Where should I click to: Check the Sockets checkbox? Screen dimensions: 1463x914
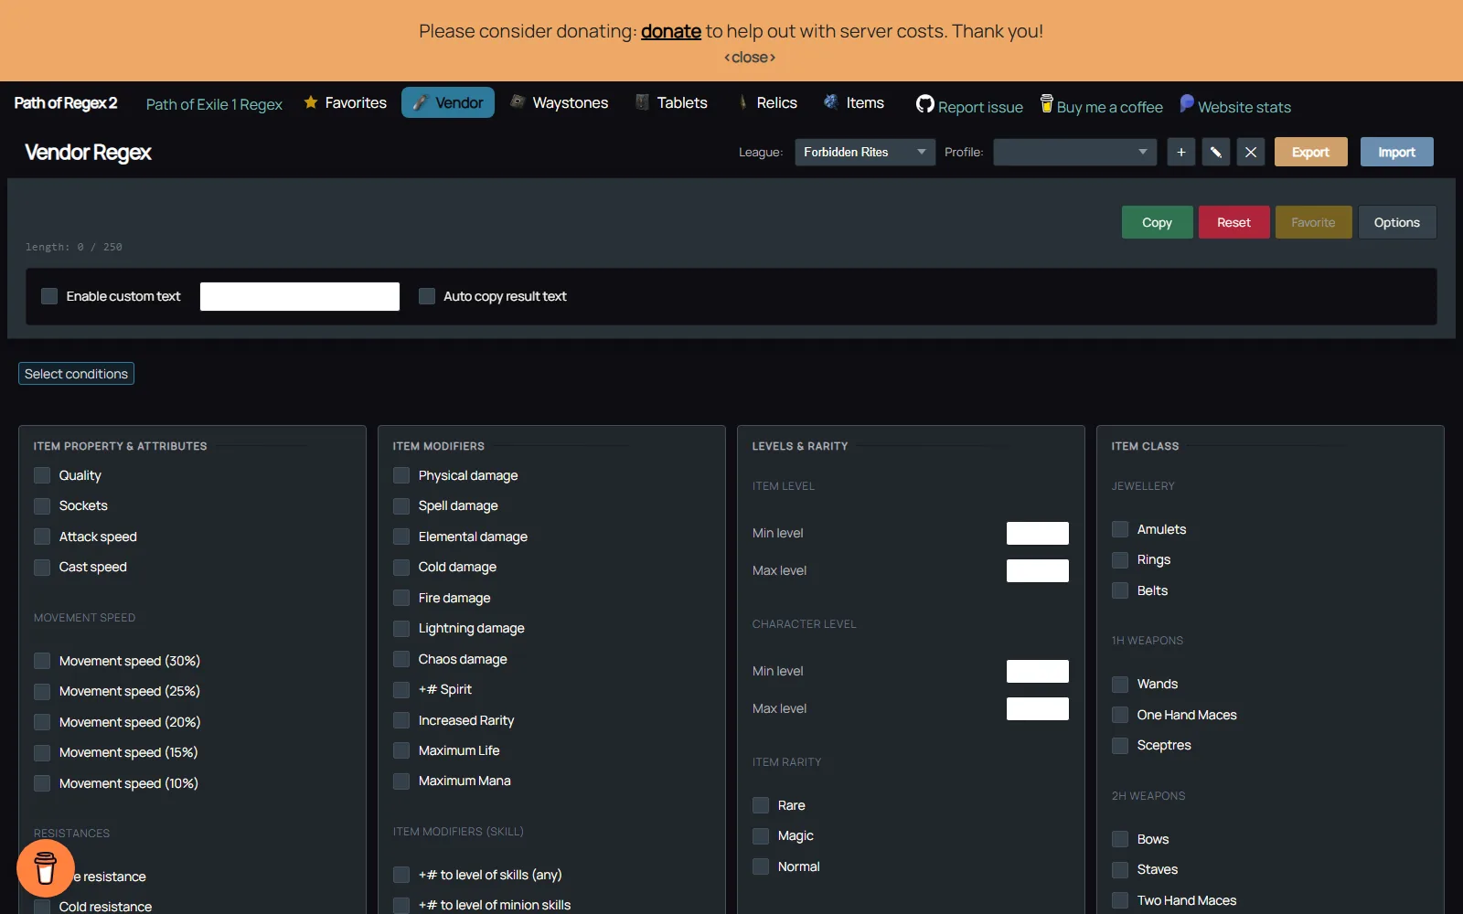[x=42, y=505]
